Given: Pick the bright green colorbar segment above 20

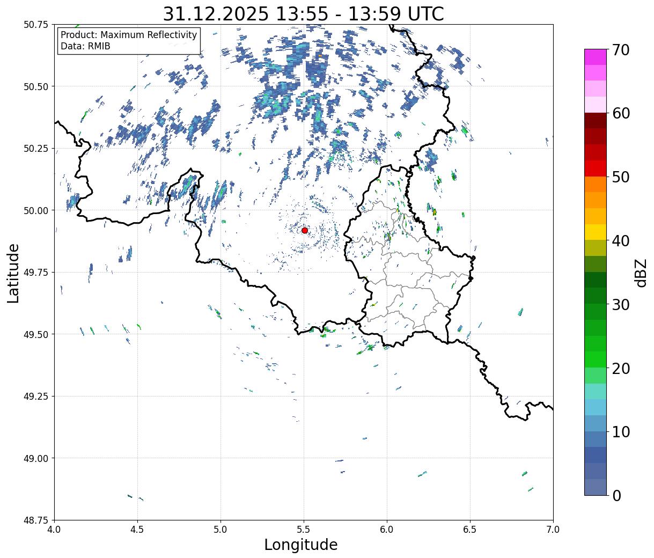Looking at the screenshot, I should point(596,359).
